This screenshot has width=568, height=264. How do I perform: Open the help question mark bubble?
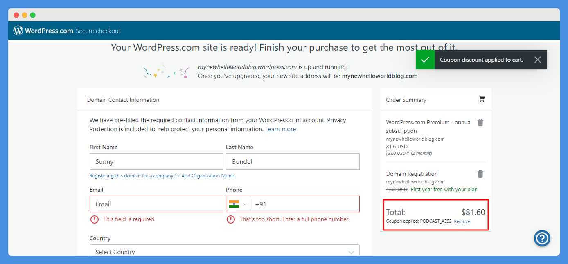tap(542, 238)
